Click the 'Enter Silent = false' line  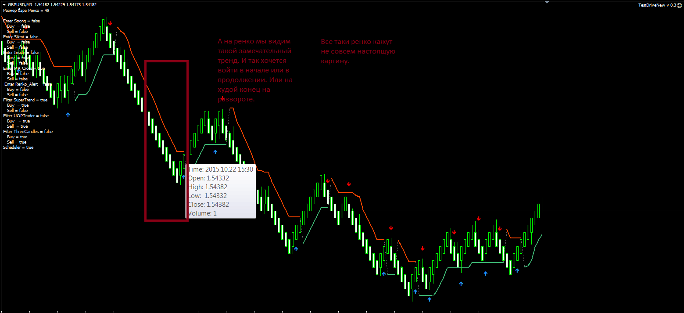tap(21, 37)
